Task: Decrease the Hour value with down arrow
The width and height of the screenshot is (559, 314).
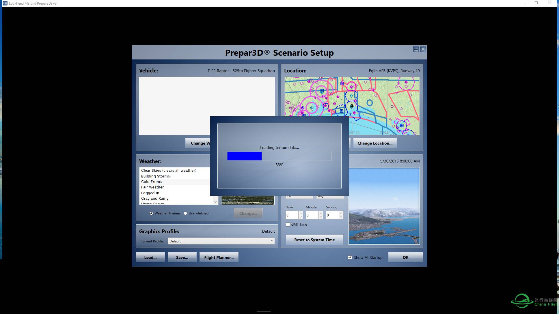Action: (x=301, y=217)
